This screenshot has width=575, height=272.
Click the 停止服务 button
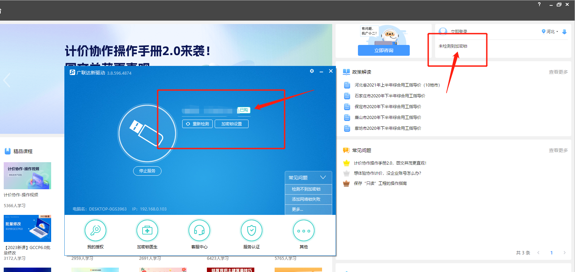coord(147,171)
